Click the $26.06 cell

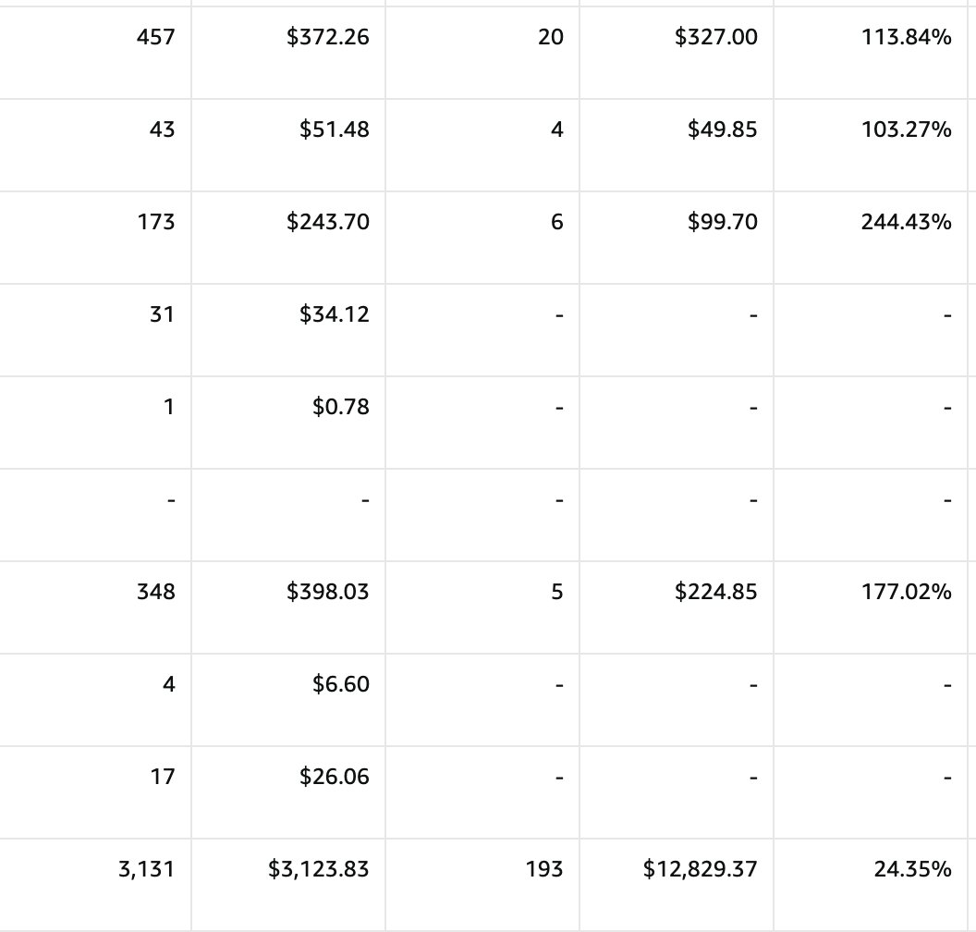point(288,791)
